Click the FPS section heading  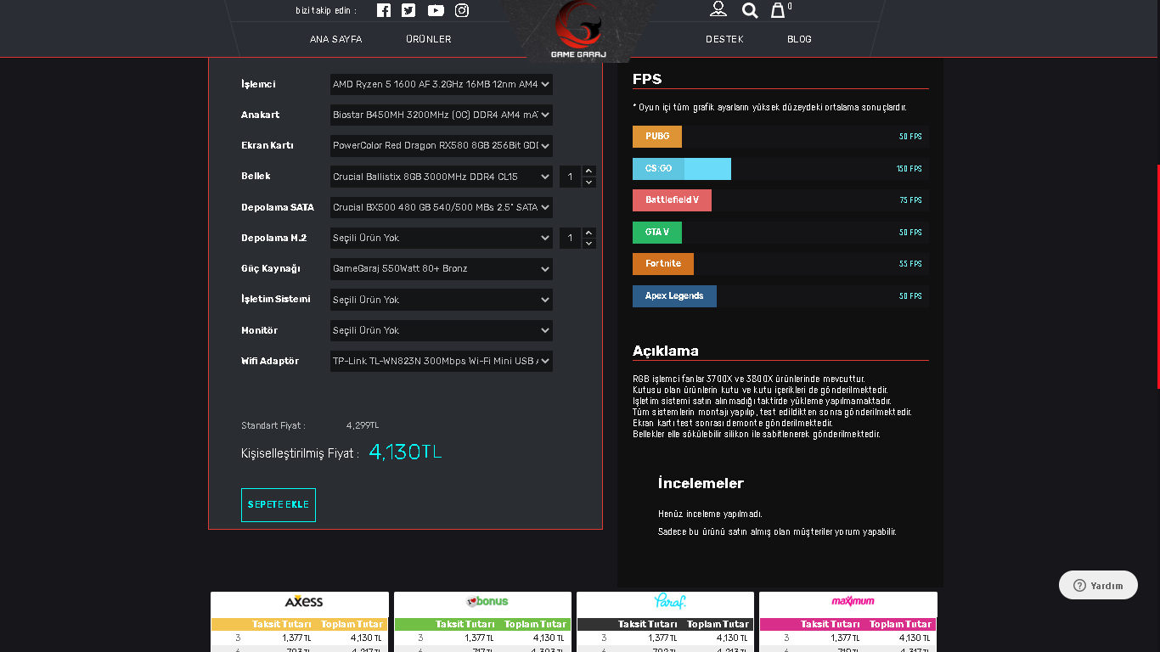point(647,79)
